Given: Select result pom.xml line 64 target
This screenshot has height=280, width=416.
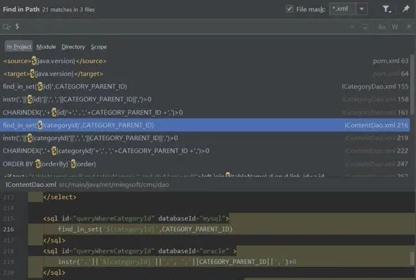Looking at the screenshot, I should tap(205, 74).
